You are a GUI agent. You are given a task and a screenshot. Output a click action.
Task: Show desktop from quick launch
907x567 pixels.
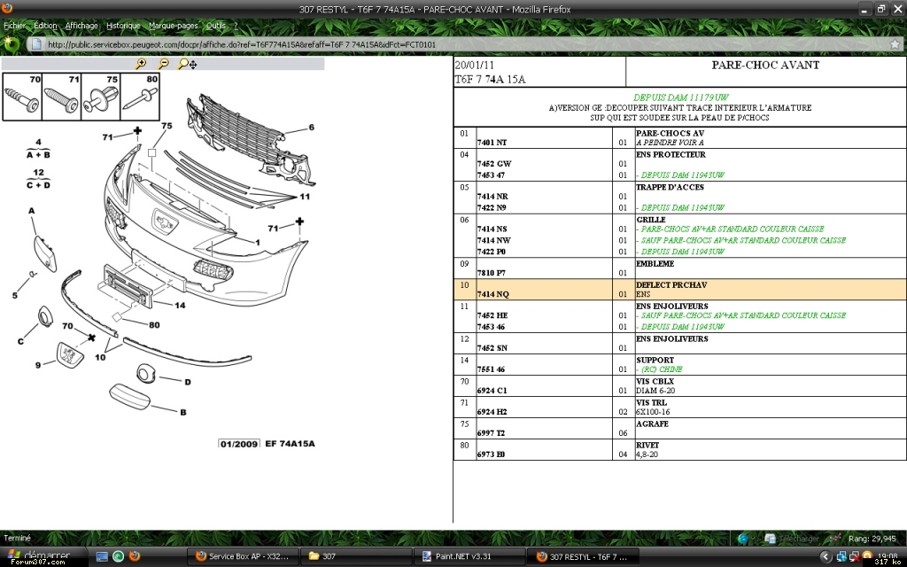pyautogui.click(x=102, y=556)
